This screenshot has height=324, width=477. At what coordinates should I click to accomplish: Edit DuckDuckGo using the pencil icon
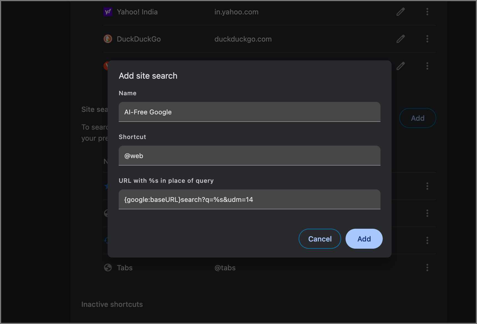[400, 39]
